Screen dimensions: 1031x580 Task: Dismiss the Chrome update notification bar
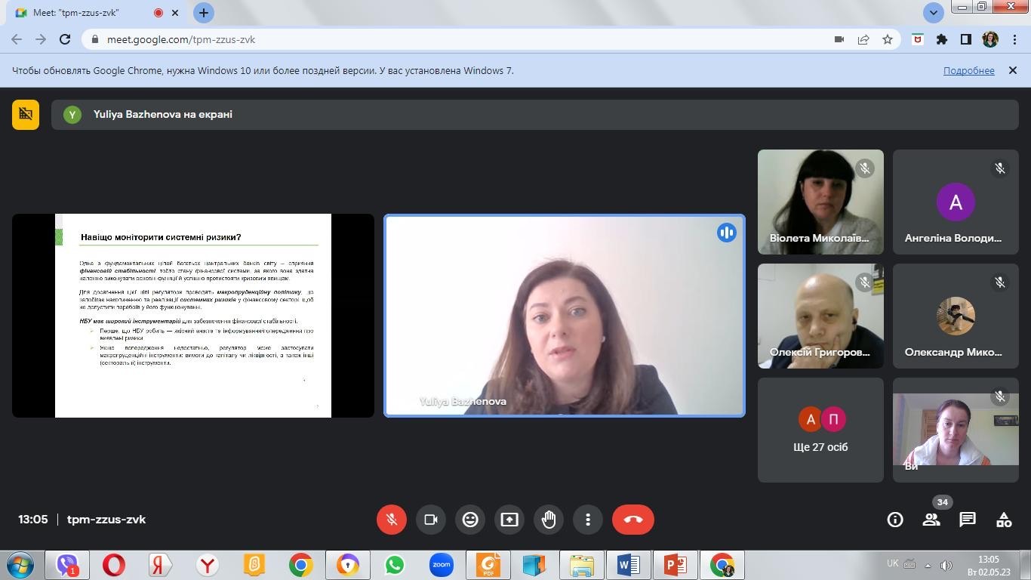pyautogui.click(x=1013, y=70)
